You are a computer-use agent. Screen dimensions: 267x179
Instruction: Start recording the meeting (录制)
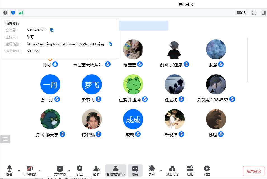click(x=152, y=170)
